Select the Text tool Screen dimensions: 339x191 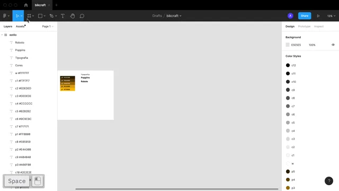(x=63, y=16)
